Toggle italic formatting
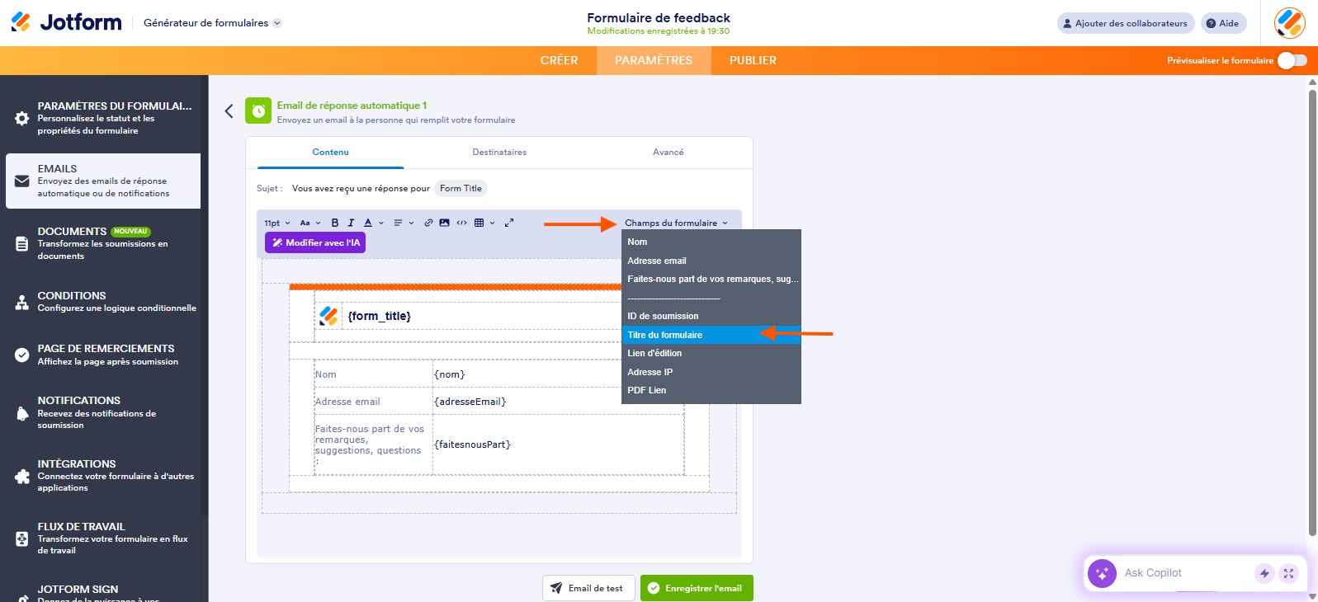Screen dimensions: 1318x602 (x=351, y=223)
